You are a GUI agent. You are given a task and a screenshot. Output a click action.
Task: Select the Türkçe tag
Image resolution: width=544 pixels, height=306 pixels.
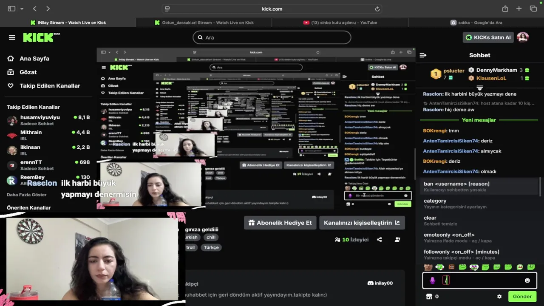coord(211,247)
